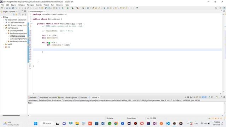226x127 pixels.
Task: Maximize the Project Explorer view
Action: [25, 11]
